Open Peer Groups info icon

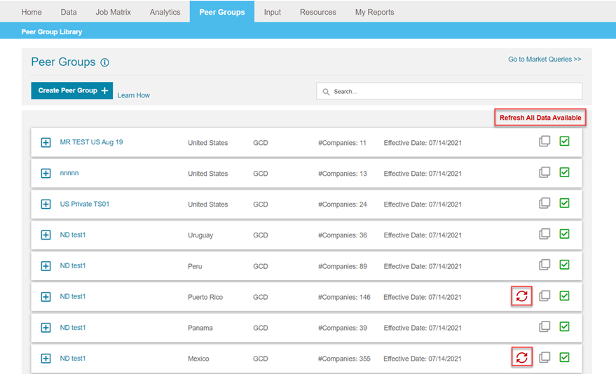(x=104, y=62)
